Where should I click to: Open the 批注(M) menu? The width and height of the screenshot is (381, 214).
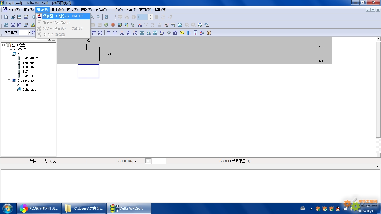point(57,10)
